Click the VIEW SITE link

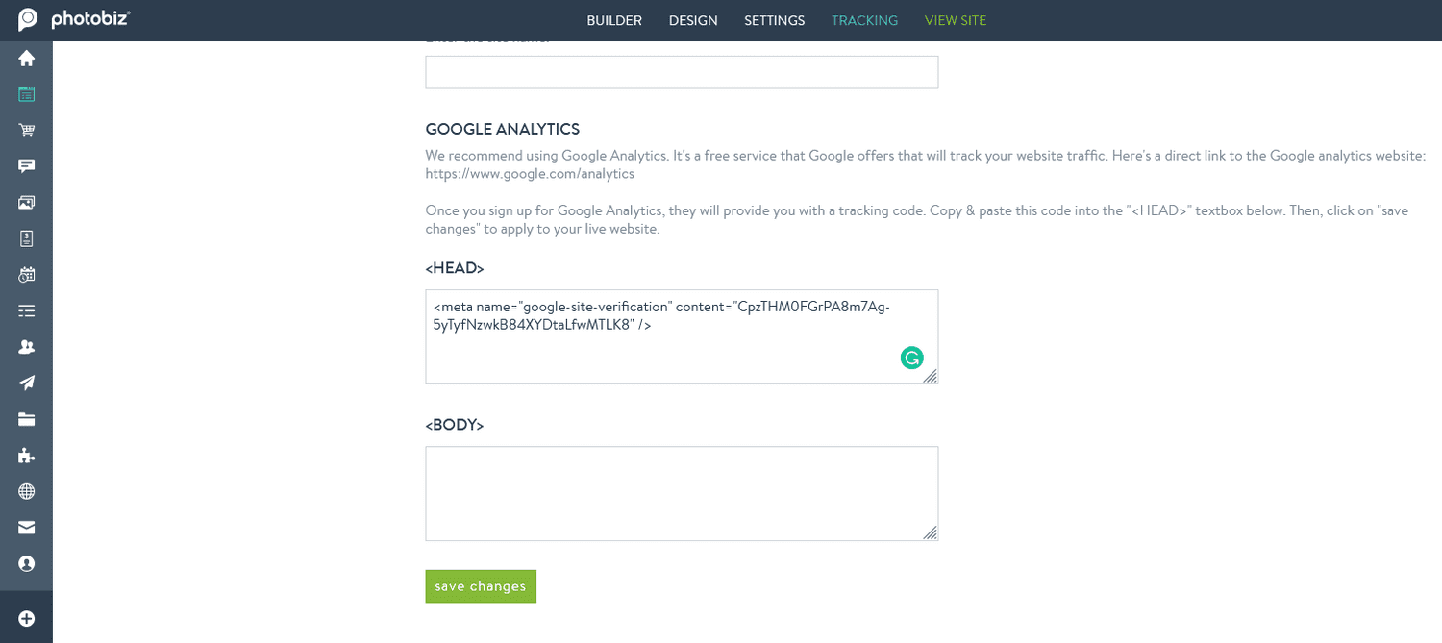955,20
